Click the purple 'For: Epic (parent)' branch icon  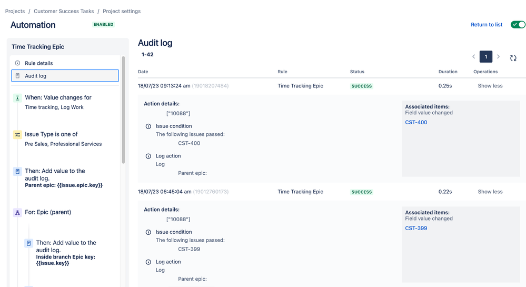pos(17,213)
